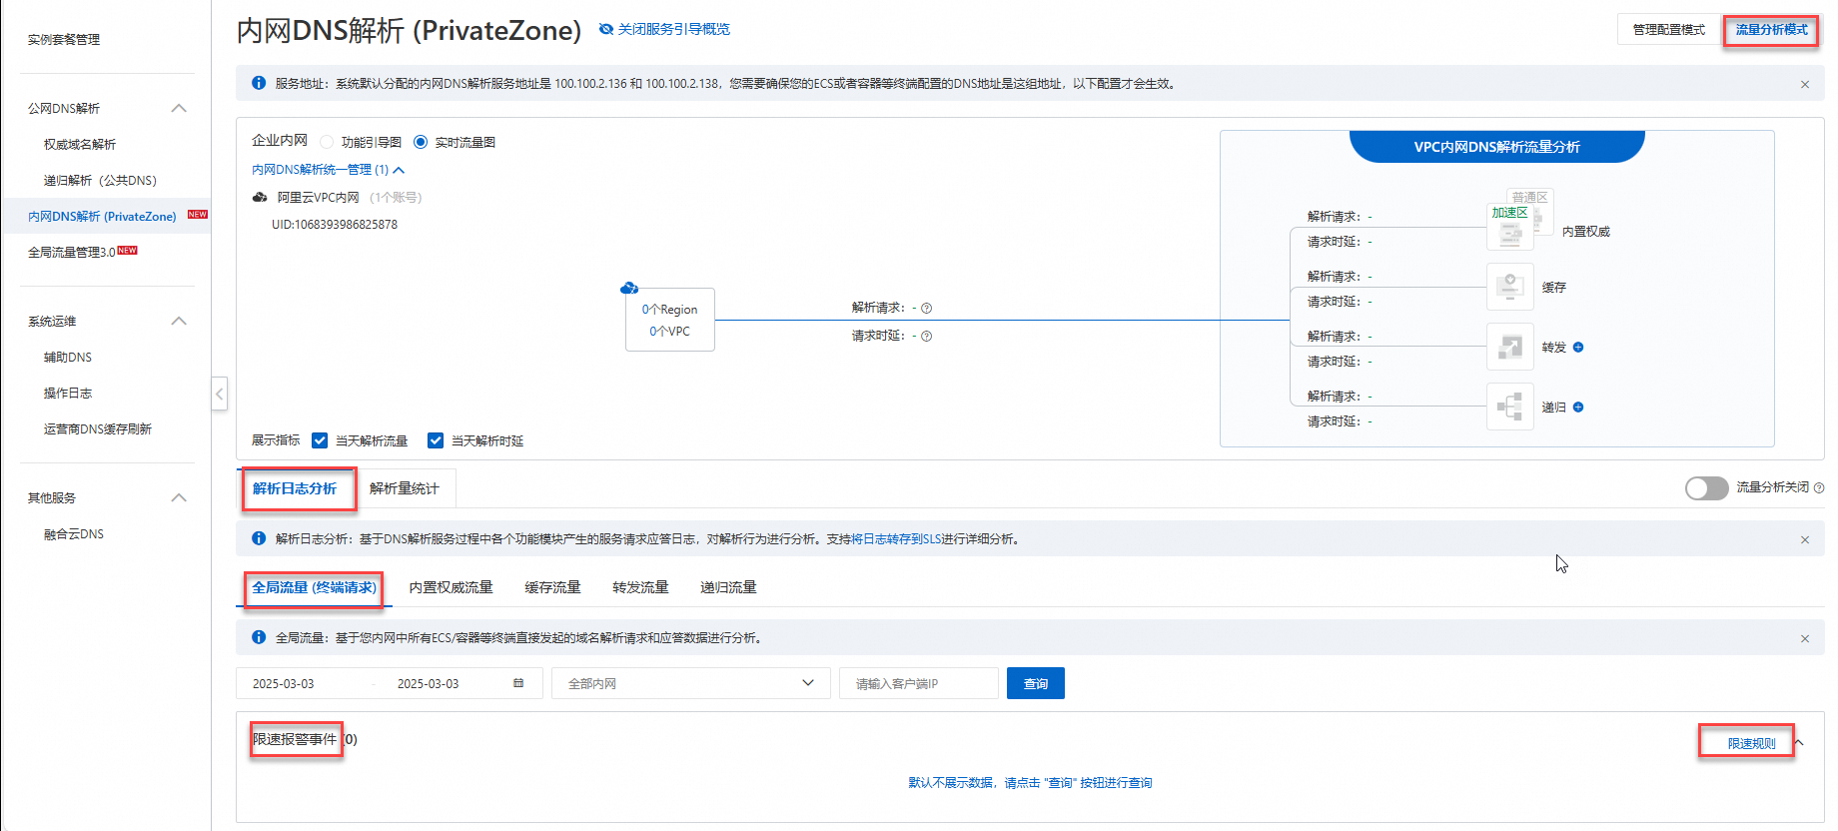Open 实例套餐管理 in the sidebar
The height and width of the screenshot is (831, 1838).
pyautogui.click(x=64, y=40)
